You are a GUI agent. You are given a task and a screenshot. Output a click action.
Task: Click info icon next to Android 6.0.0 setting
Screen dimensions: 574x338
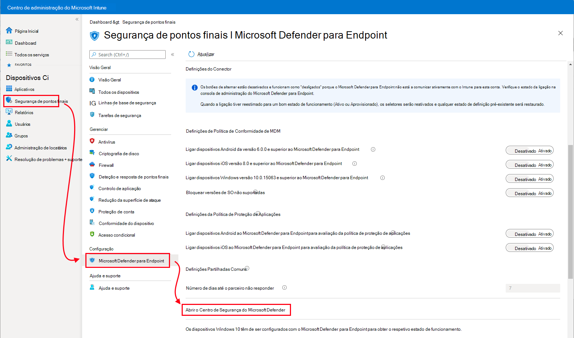click(x=373, y=149)
